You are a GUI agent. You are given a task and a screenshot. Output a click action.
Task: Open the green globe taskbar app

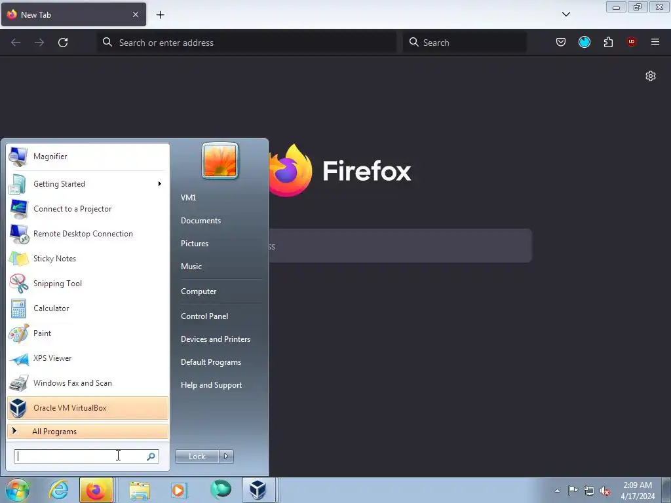click(x=220, y=490)
